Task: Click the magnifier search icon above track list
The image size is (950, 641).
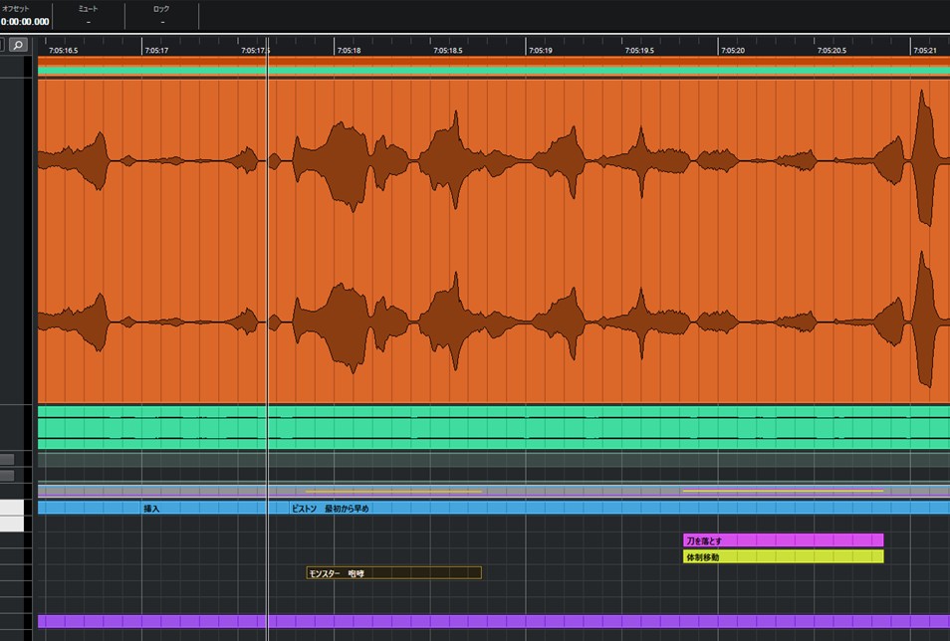Action: tap(18, 45)
